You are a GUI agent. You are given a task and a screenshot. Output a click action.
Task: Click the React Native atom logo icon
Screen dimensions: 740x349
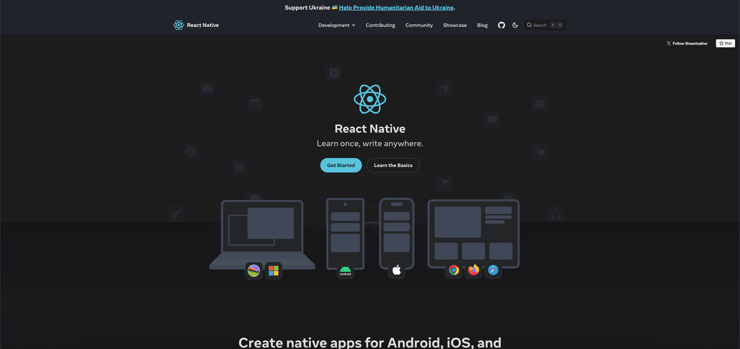(x=178, y=25)
